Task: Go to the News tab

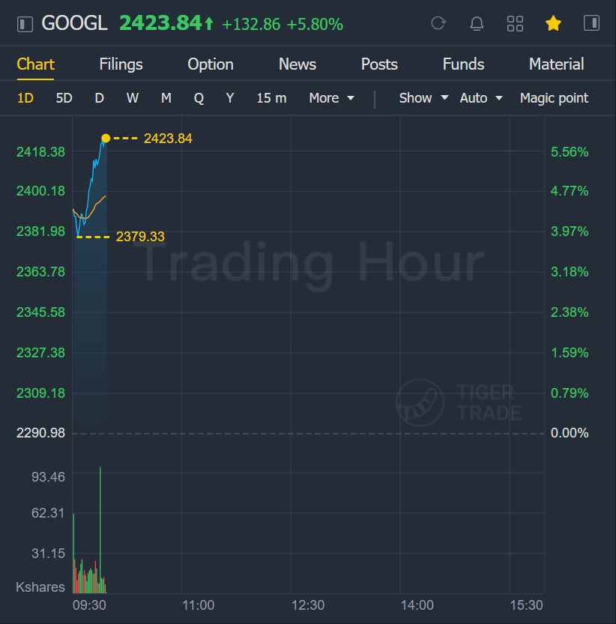Action: (x=298, y=64)
